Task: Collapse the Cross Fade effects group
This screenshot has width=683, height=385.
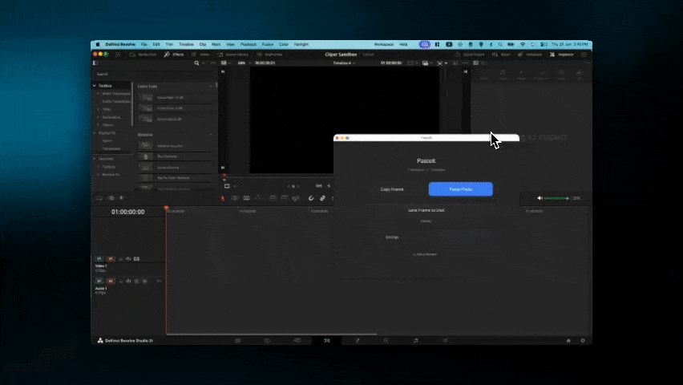Action: [212, 87]
